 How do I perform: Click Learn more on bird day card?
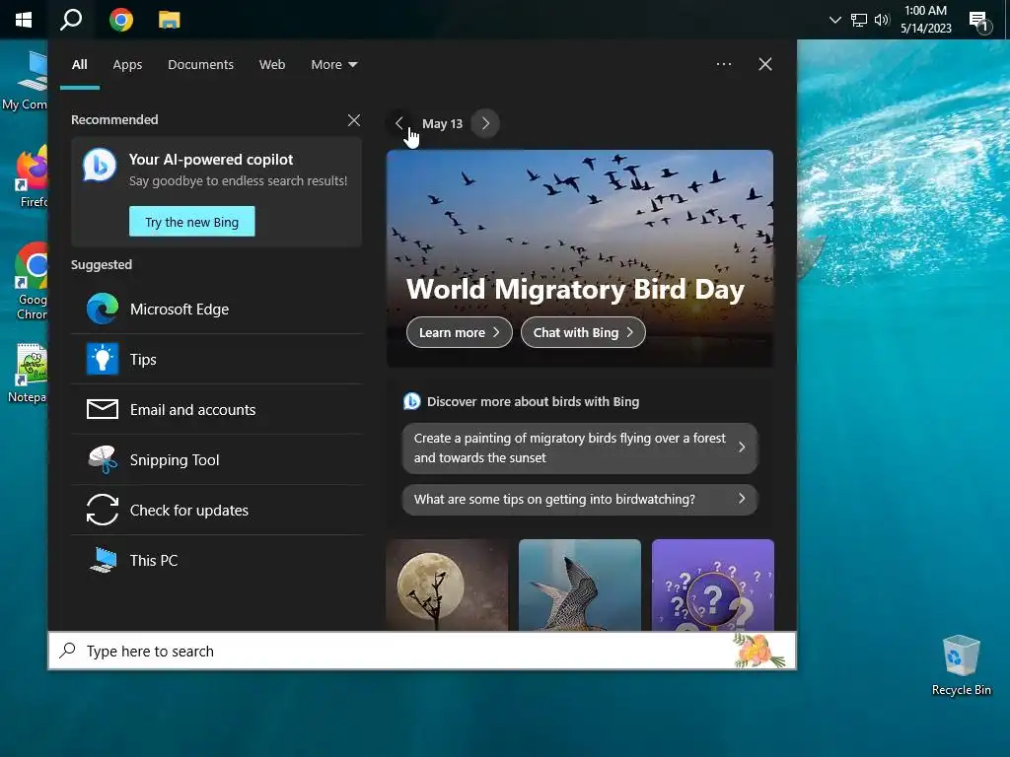coord(460,332)
